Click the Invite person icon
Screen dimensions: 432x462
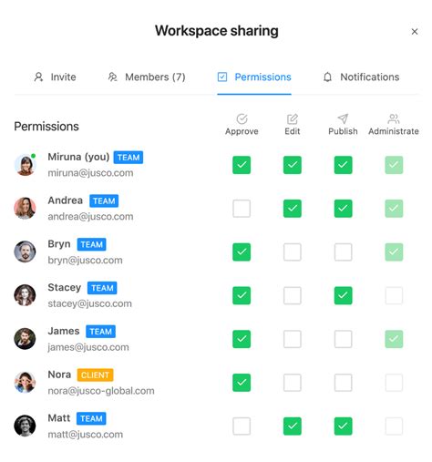tap(38, 77)
